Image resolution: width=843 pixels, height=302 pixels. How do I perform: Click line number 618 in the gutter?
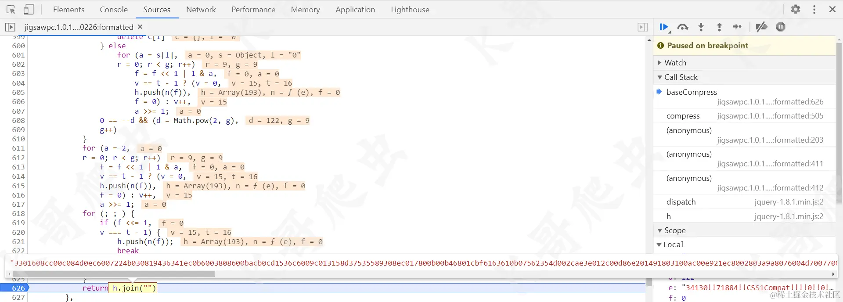18,214
